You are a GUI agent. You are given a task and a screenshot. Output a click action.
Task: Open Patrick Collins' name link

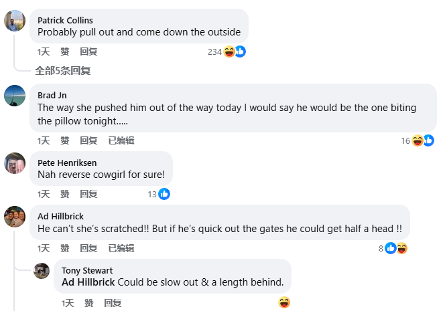tap(65, 20)
